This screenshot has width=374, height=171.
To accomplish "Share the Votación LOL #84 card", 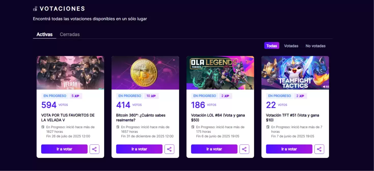I will (x=244, y=149).
